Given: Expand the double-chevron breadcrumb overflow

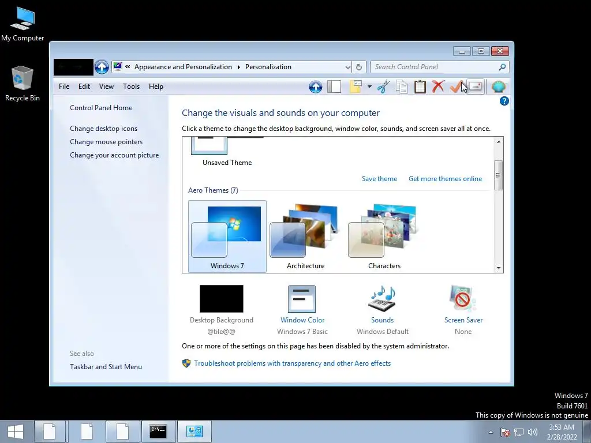Looking at the screenshot, I should [x=128, y=67].
